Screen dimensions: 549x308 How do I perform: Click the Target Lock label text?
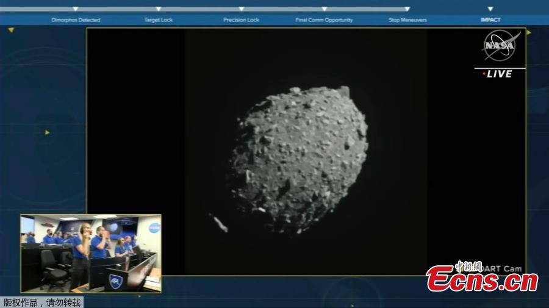tap(158, 20)
